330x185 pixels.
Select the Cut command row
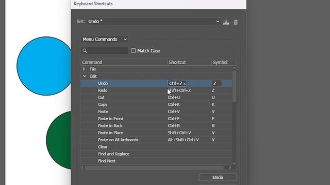(x=156, y=98)
